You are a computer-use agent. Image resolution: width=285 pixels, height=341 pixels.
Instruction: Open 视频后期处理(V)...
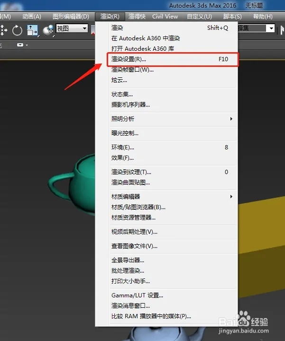173,232
